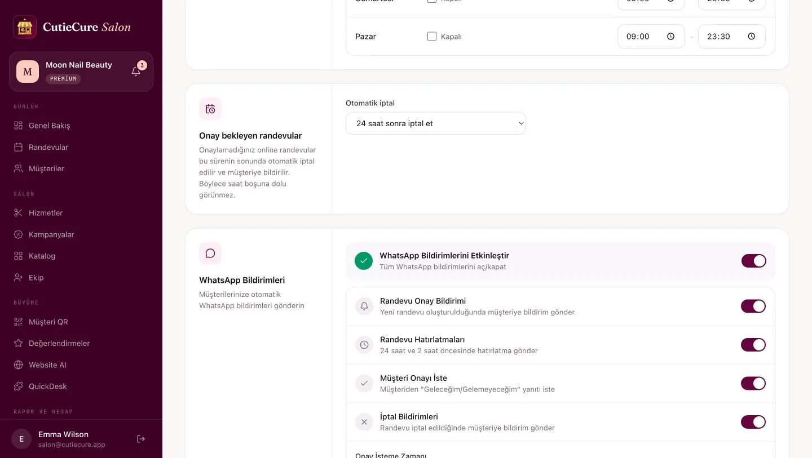Click the İptal Bildirimleri X icon

tap(364, 422)
